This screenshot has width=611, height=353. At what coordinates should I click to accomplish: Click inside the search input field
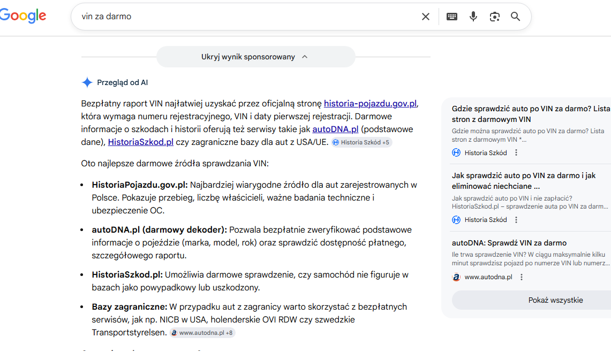point(214,17)
